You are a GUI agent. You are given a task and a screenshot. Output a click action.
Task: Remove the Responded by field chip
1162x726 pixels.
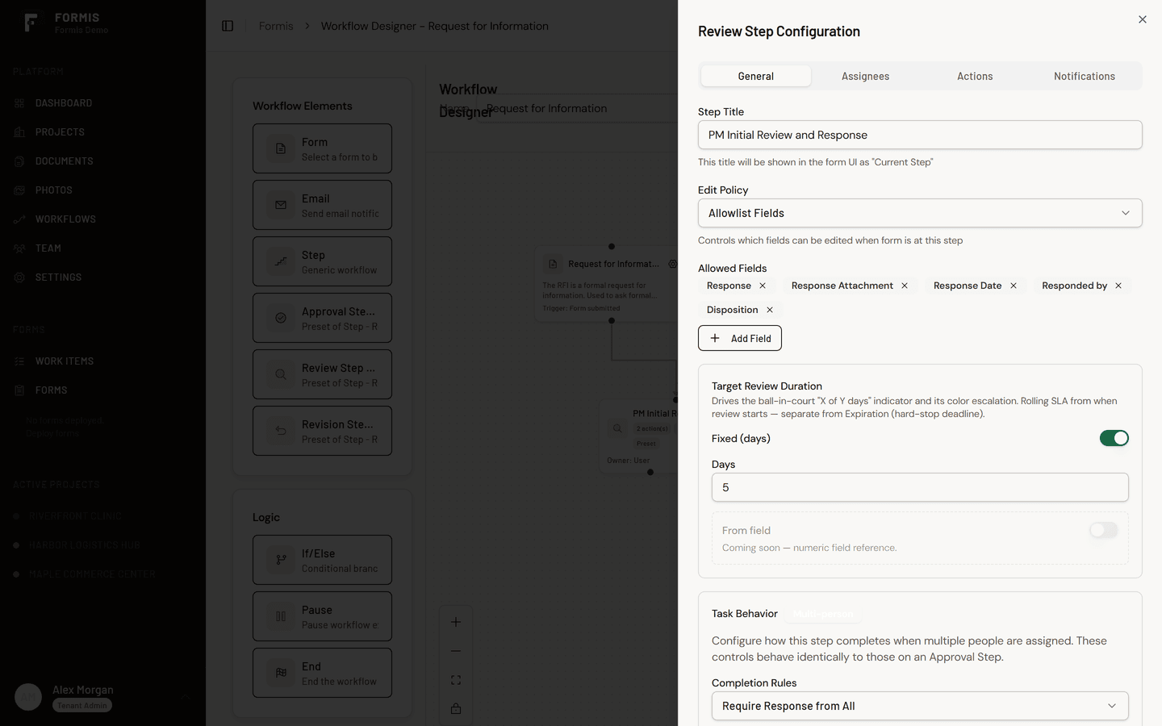pyautogui.click(x=1118, y=286)
